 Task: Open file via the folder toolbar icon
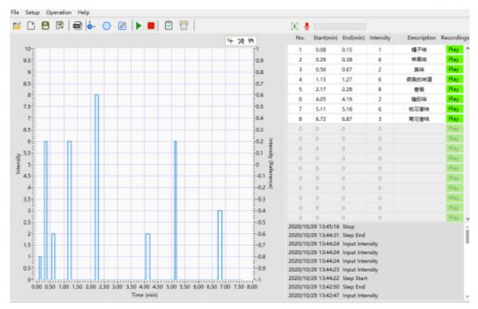coord(17,26)
